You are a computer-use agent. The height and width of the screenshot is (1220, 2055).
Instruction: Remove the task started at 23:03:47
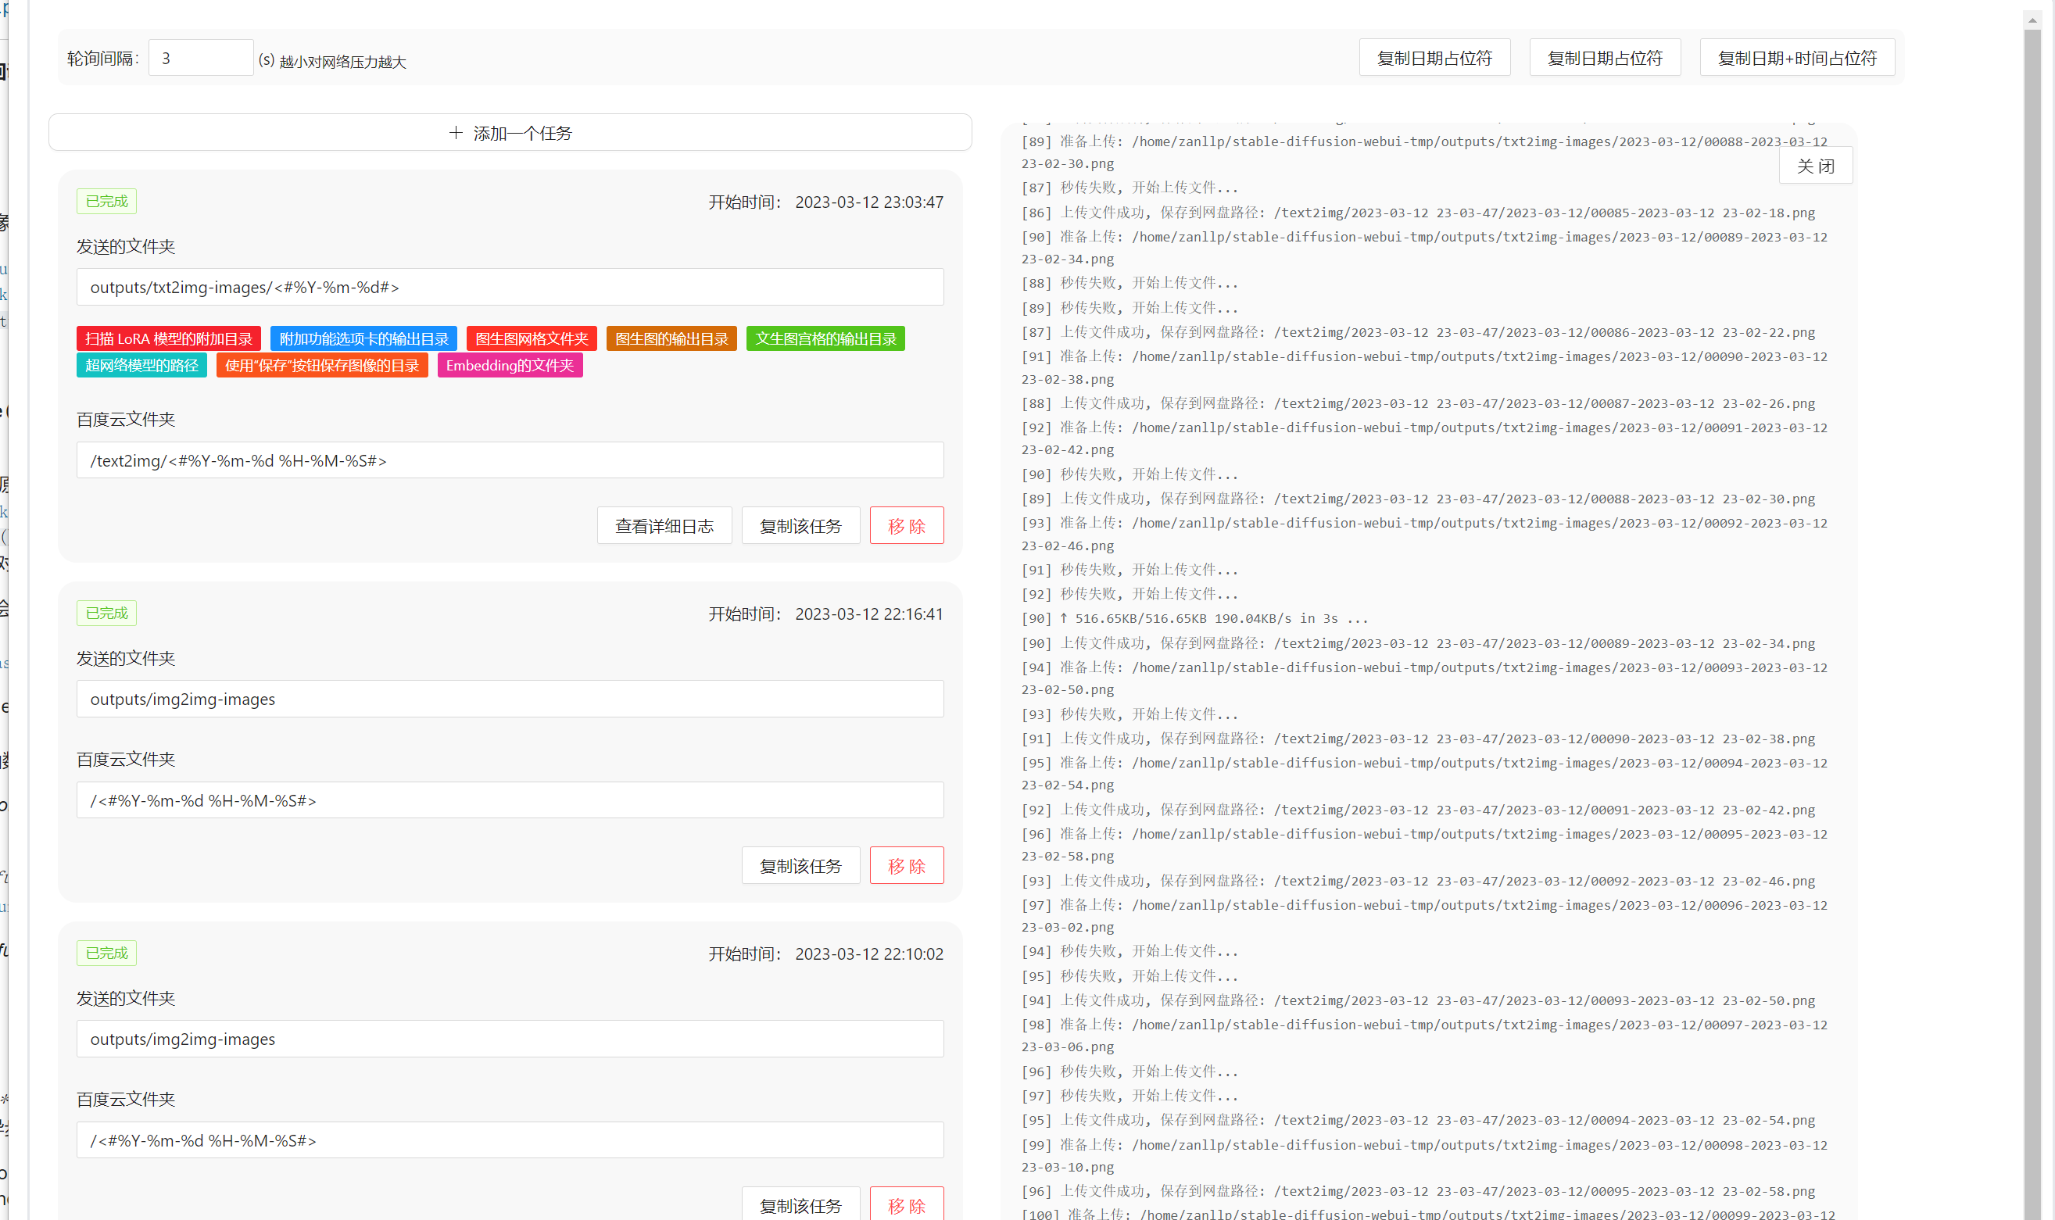906,525
